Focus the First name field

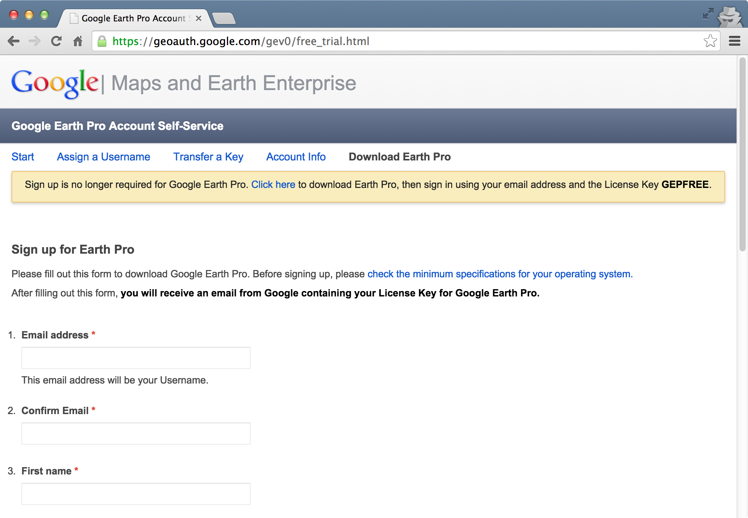point(136,494)
